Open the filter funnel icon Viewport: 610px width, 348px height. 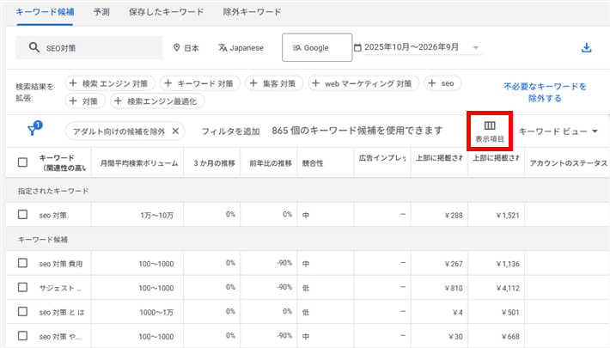34,129
